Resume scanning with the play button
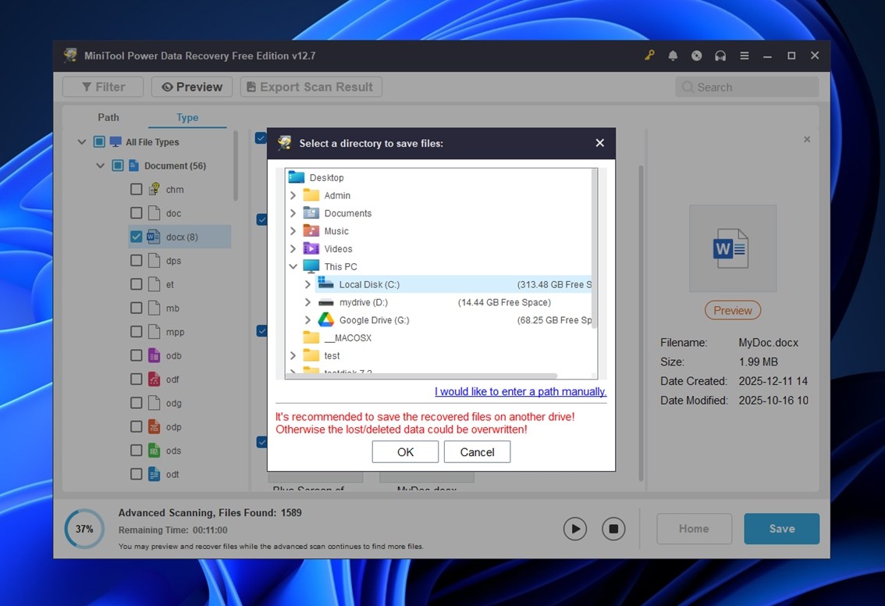Image resolution: width=885 pixels, height=606 pixels. [575, 529]
